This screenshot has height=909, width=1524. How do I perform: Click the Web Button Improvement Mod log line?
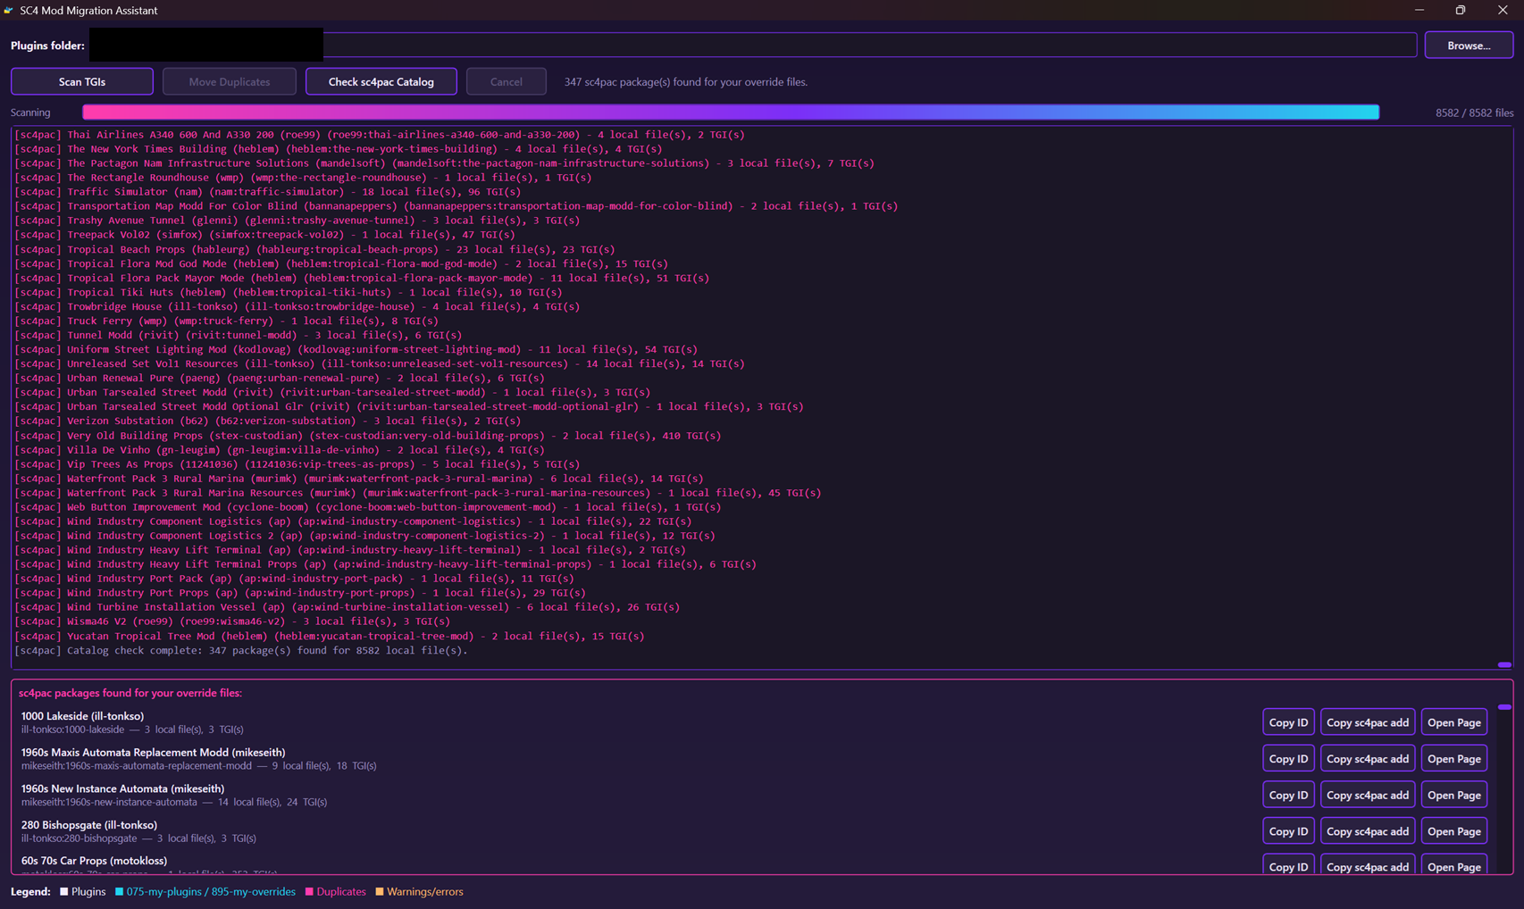coord(367,507)
